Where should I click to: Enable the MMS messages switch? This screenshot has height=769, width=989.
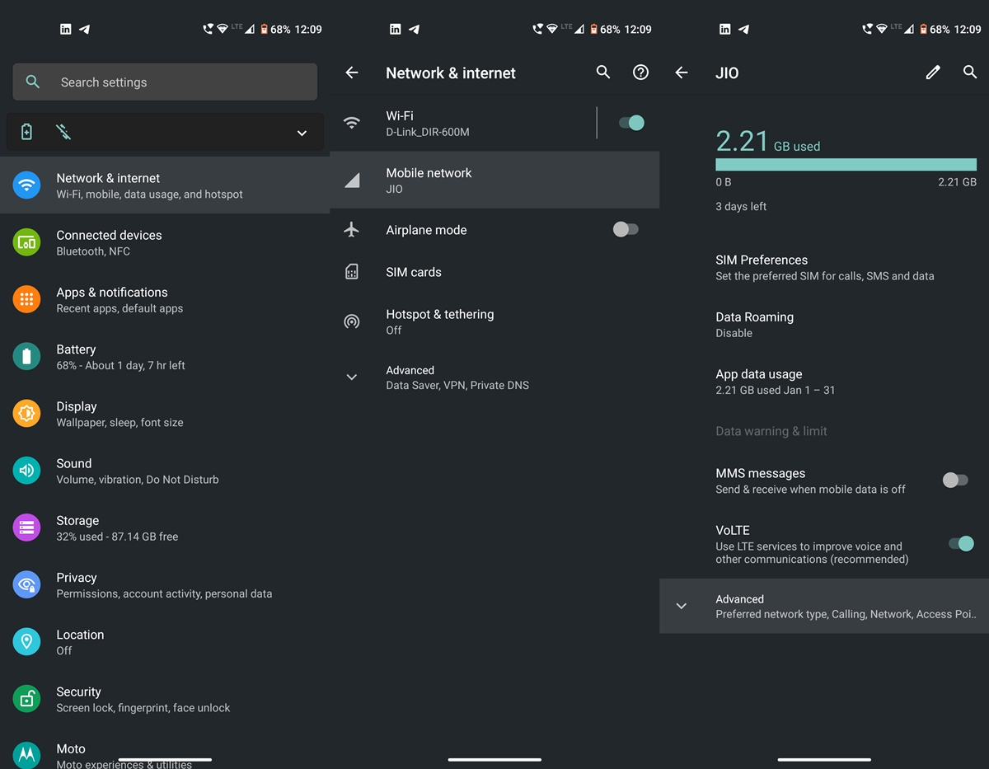[955, 480]
